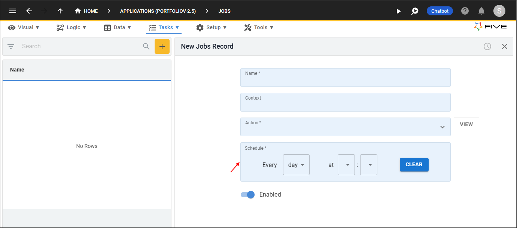Open the hamburger menu
517x228 pixels.
pos(13,11)
